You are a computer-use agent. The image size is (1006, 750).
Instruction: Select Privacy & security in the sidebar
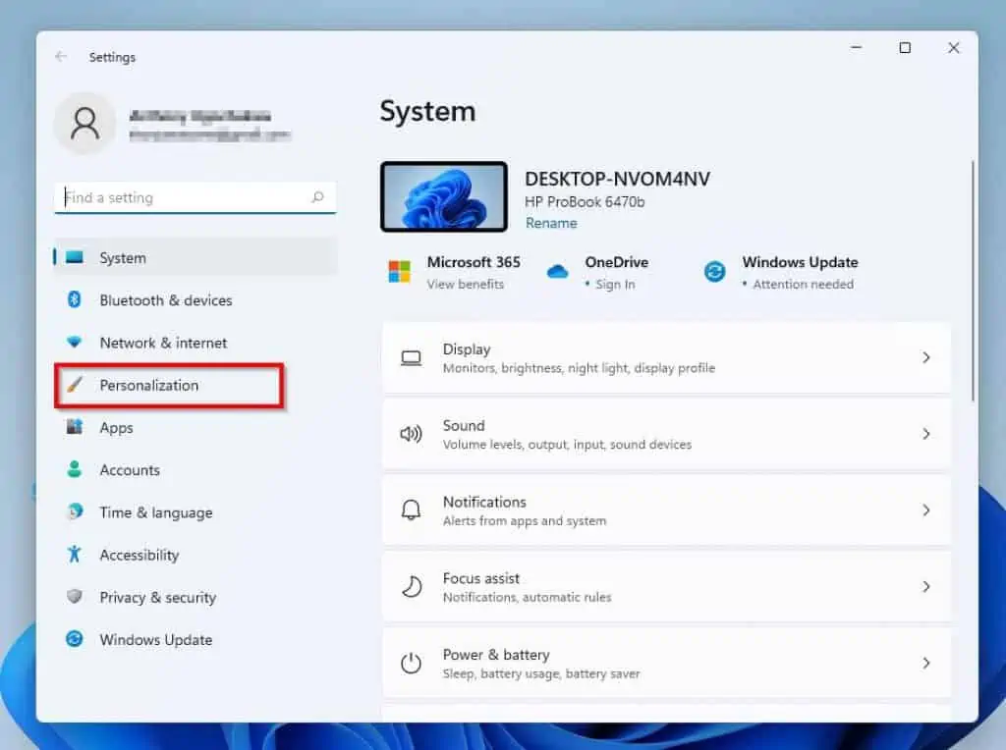tap(158, 597)
